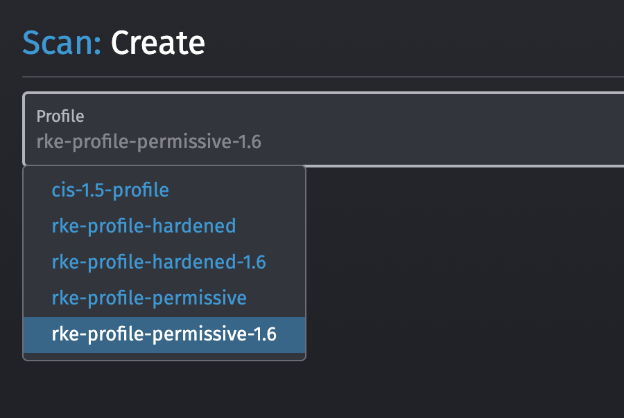The height and width of the screenshot is (418, 624).
Task: Select rke-profile-permissive from the dropdown
Action: coord(149,298)
